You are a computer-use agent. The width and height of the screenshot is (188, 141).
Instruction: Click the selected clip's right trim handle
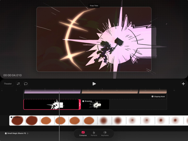click(x=80, y=105)
